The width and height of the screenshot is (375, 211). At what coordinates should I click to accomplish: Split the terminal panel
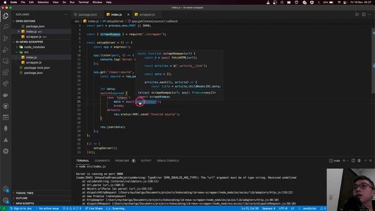(x=353, y=161)
